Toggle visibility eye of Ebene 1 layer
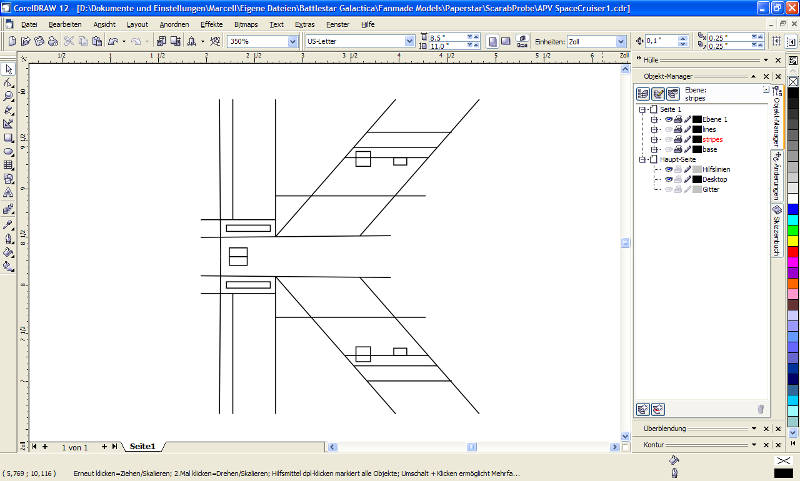 pos(669,119)
